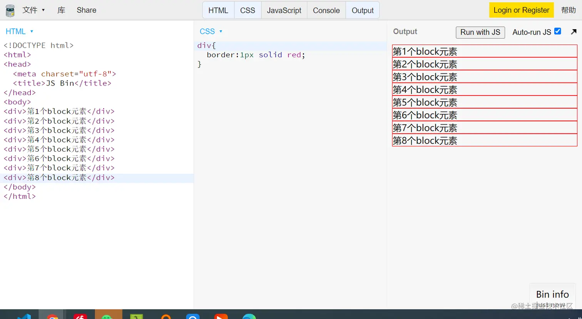Click the </html> closing tag line

[x=20, y=196]
